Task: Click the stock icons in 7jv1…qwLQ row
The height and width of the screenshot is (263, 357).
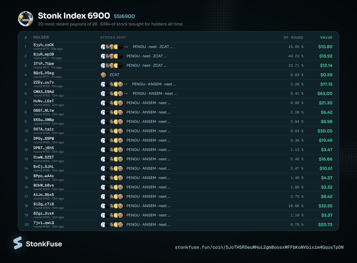Action: tap(112, 225)
